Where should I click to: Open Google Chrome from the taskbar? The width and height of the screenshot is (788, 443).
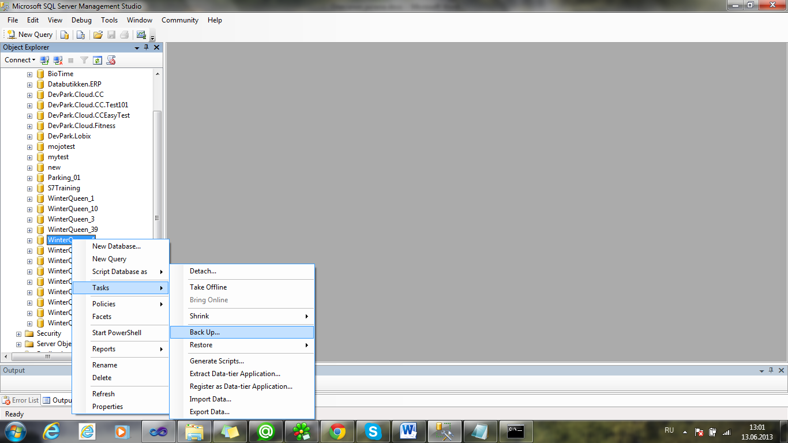[x=337, y=431]
